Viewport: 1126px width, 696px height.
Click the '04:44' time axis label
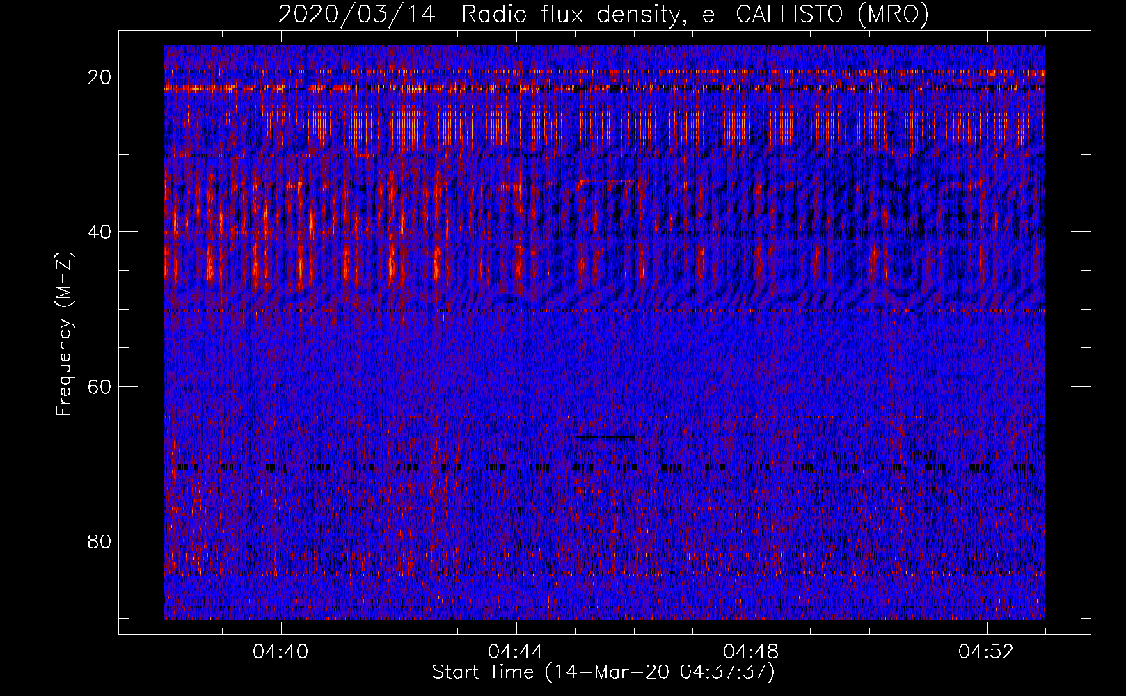(516, 652)
